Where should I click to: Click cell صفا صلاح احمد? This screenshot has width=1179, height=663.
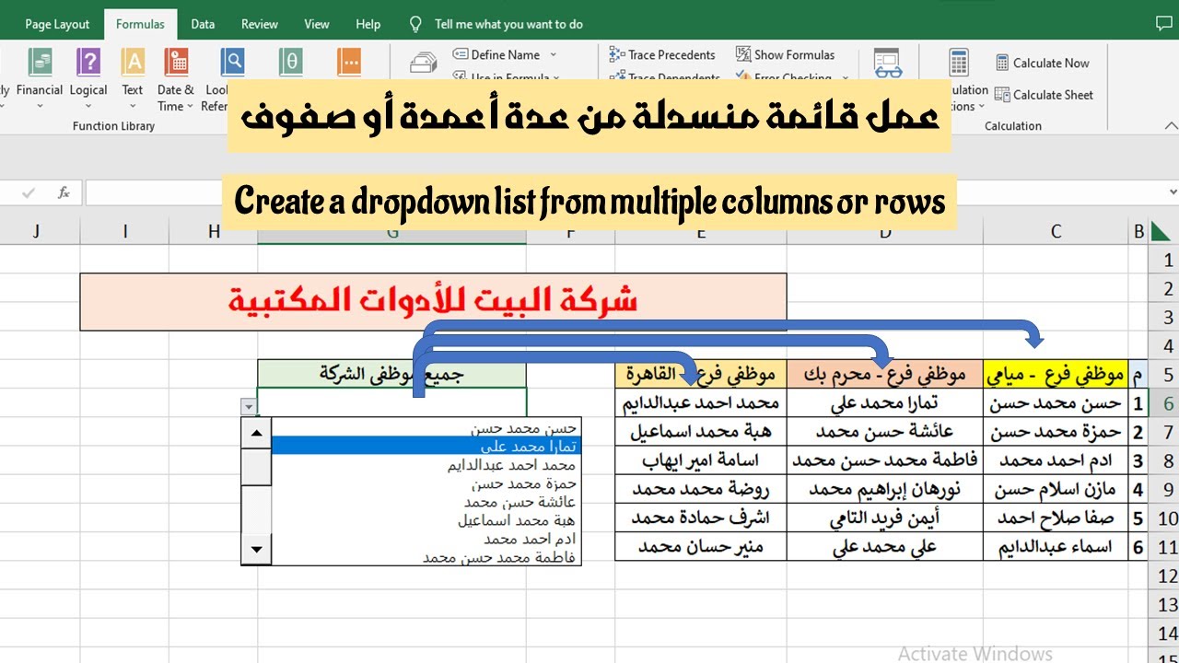[1056, 518]
